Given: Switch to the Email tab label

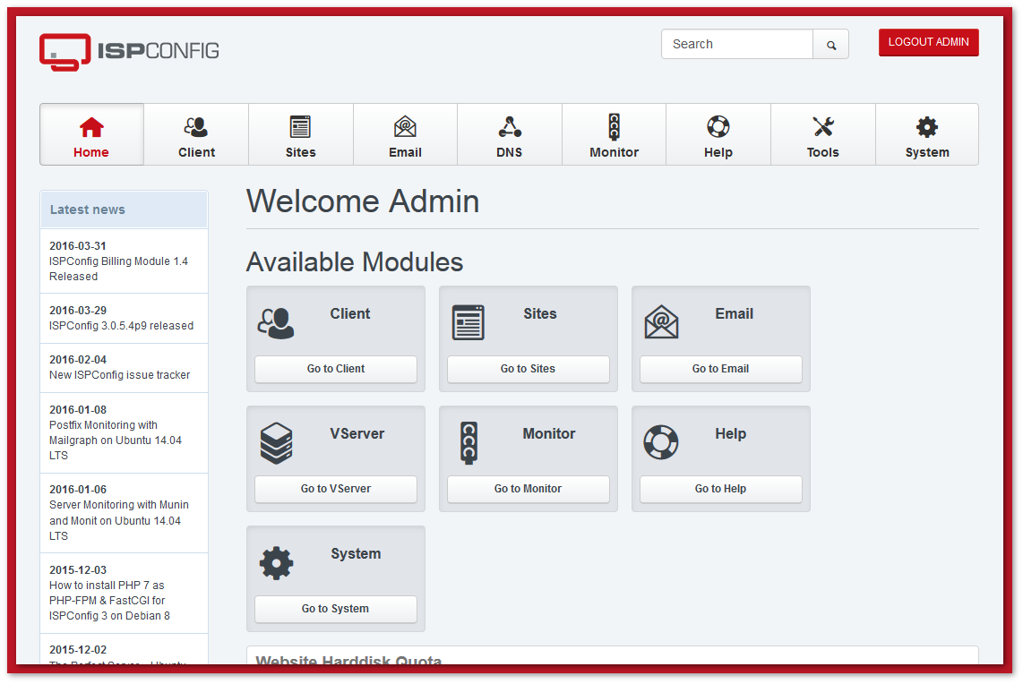Looking at the screenshot, I should 405,152.
